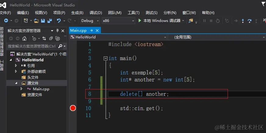Click the Show Next Statement arrow icon
This screenshot has height=133, width=266.
(236, 21)
